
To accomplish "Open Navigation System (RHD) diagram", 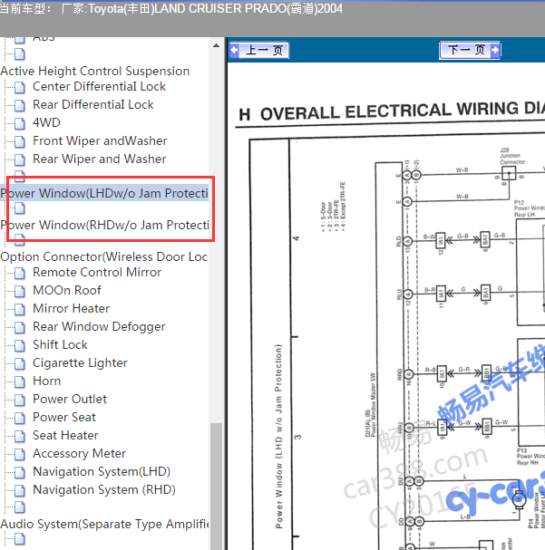I will coord(104,490).
